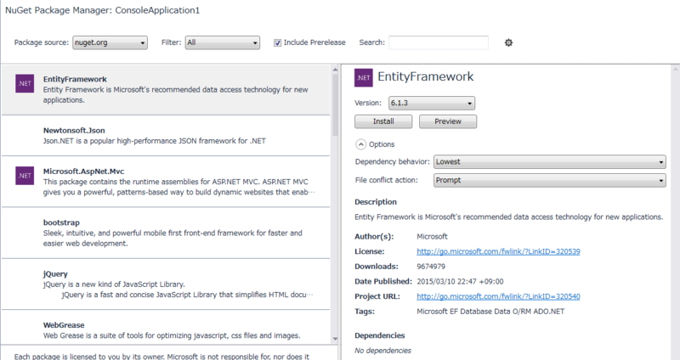Click the Downloads count 9674979

431,267
